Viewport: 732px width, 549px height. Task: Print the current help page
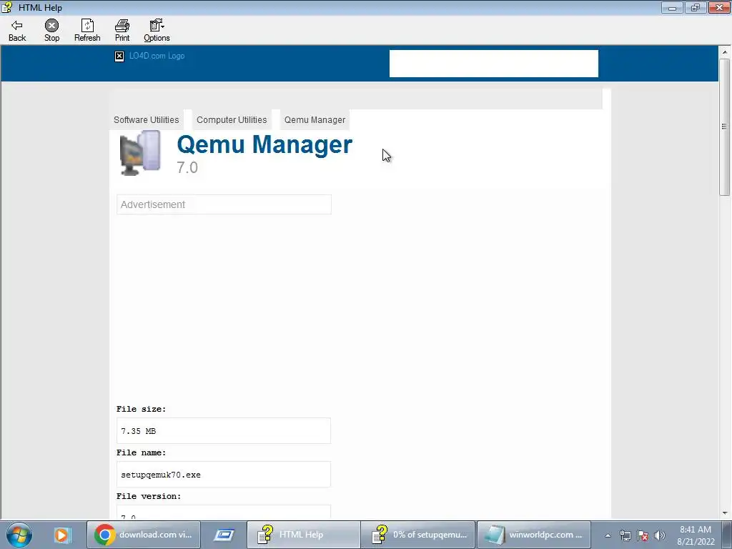pyautogui.click(x=122, y=31)
